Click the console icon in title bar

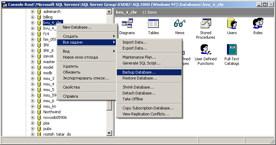coord(5,5)
